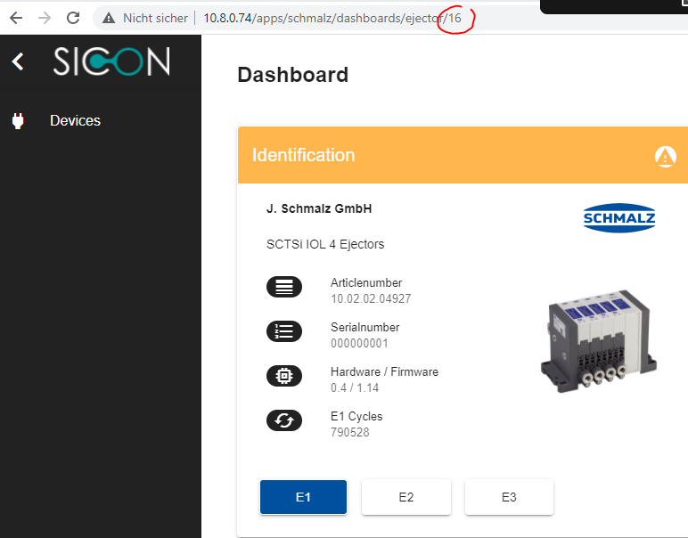Click the browser back arrow
This screenshot has width=688, height=538.
[x=15, y=18]
